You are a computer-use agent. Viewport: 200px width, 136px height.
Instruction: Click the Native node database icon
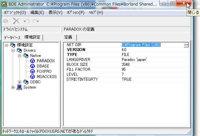(x=26, y=56)
